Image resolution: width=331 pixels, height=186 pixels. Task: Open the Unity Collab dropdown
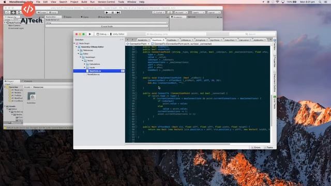pos(159,12)
